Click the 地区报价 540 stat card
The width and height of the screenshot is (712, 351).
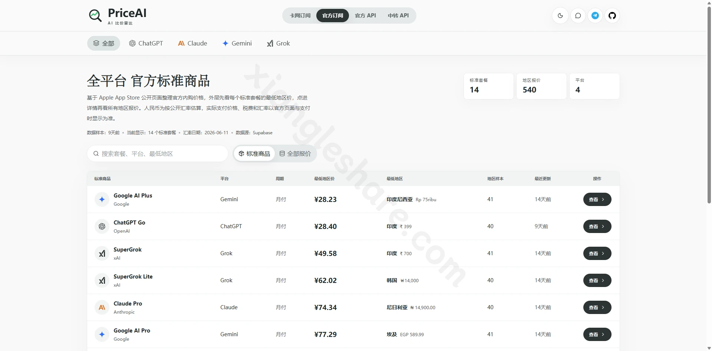541,86
